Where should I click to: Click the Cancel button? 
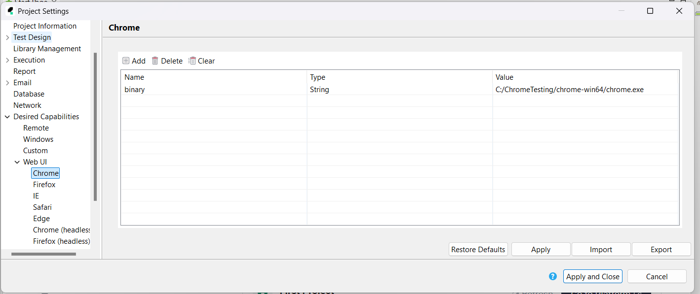coord(657,276)
